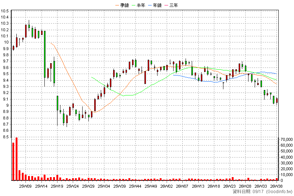
Task: Click the 25W24 week label
Action: pos(72,186)
